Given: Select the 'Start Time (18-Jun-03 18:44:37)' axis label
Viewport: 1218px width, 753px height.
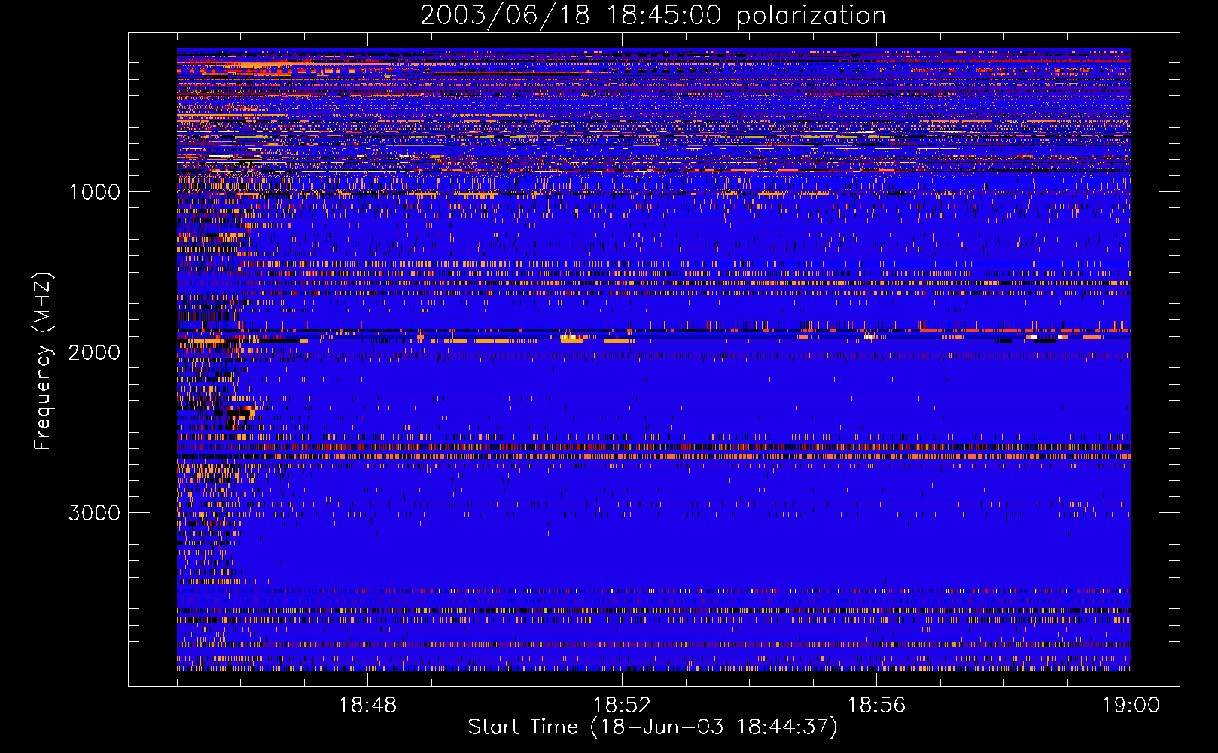Looking at the screenshot, I should [653, 727].
